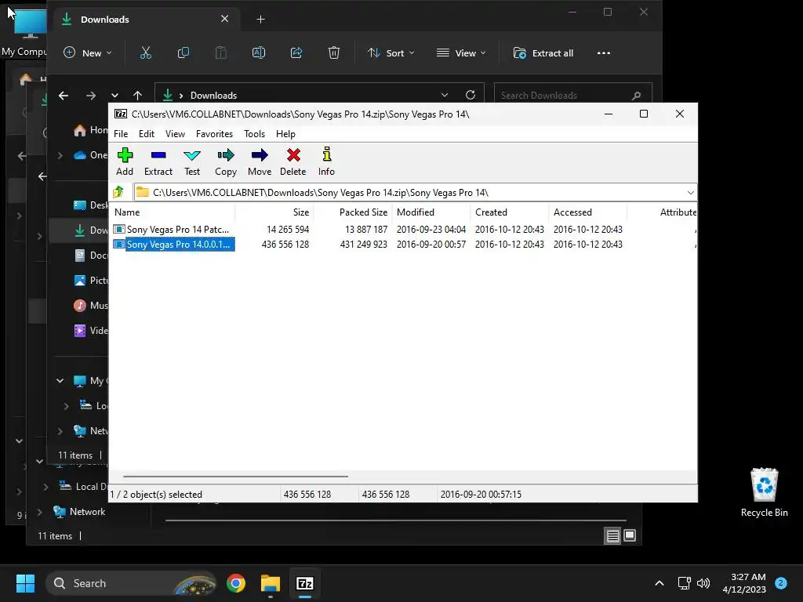Viewport: 803px width, 602px height.
Task: Click the Copy icon in Explorer toolbar
Action: (x=183, y=53)
